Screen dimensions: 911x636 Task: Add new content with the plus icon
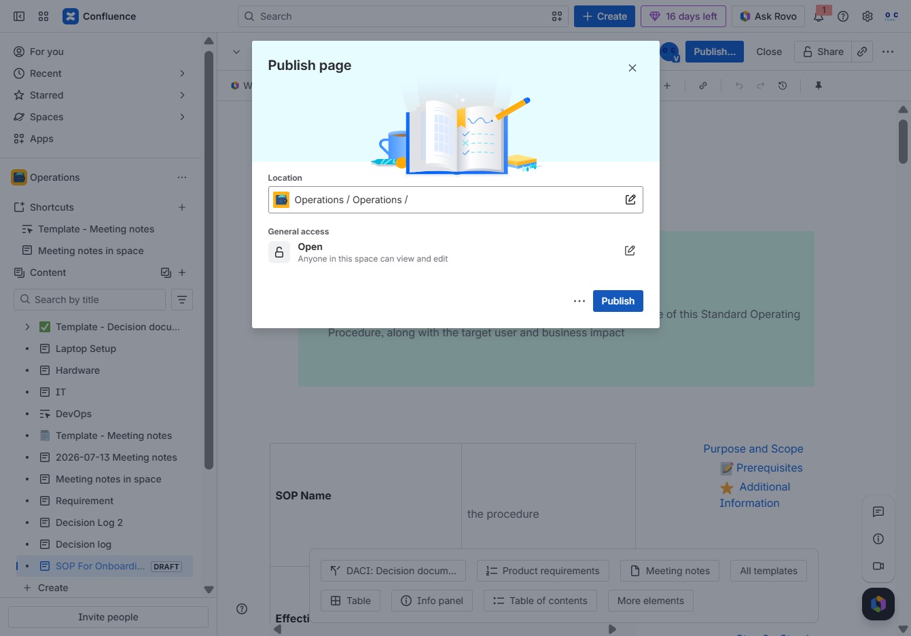tap(182, 272)
